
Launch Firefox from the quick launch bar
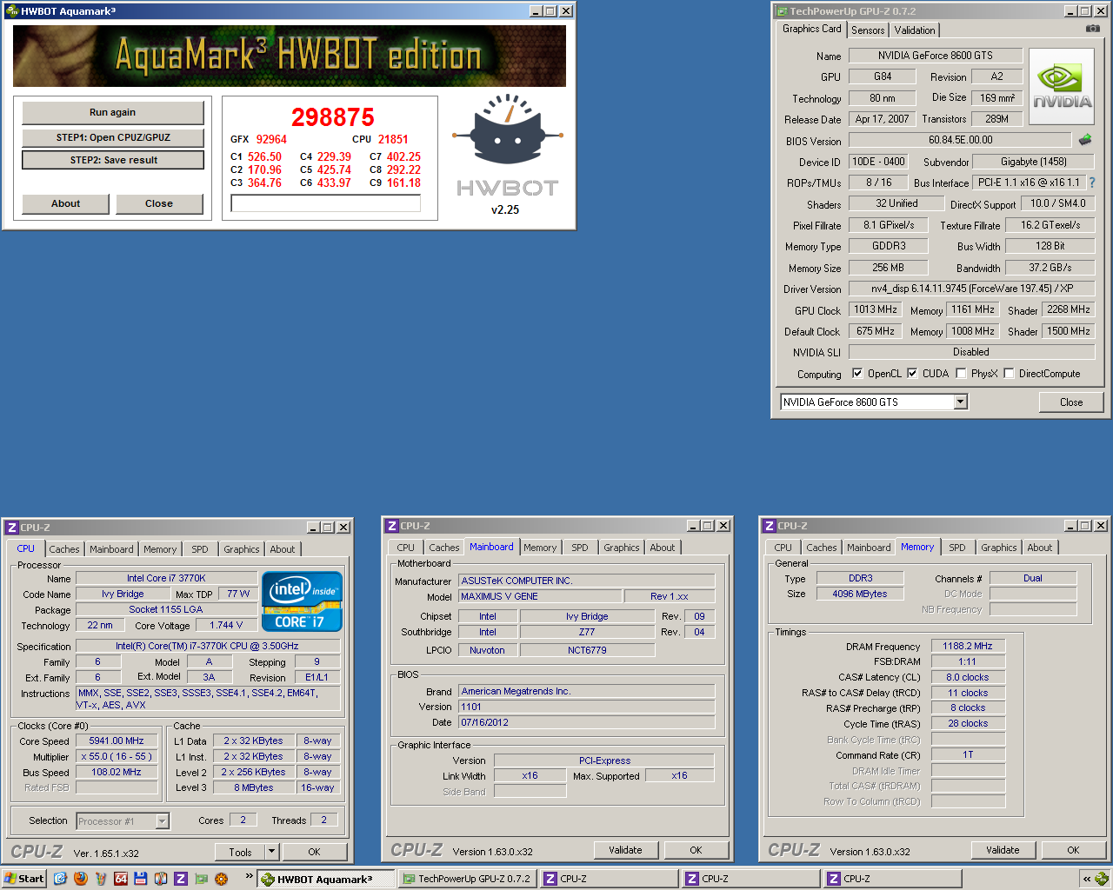point(80,879)
